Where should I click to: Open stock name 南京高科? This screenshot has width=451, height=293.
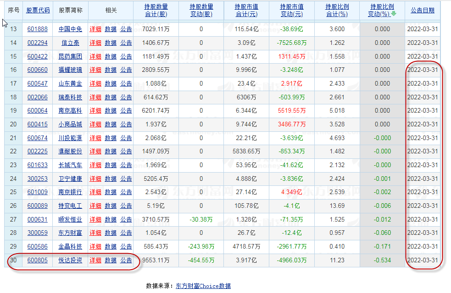[70, 111]
